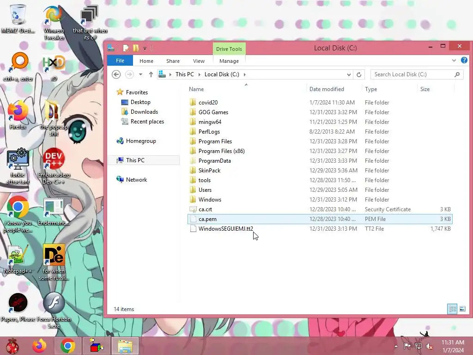Open the Endermanc desktop shortcut
The image size is (473, 355).
tap(54, 212)
